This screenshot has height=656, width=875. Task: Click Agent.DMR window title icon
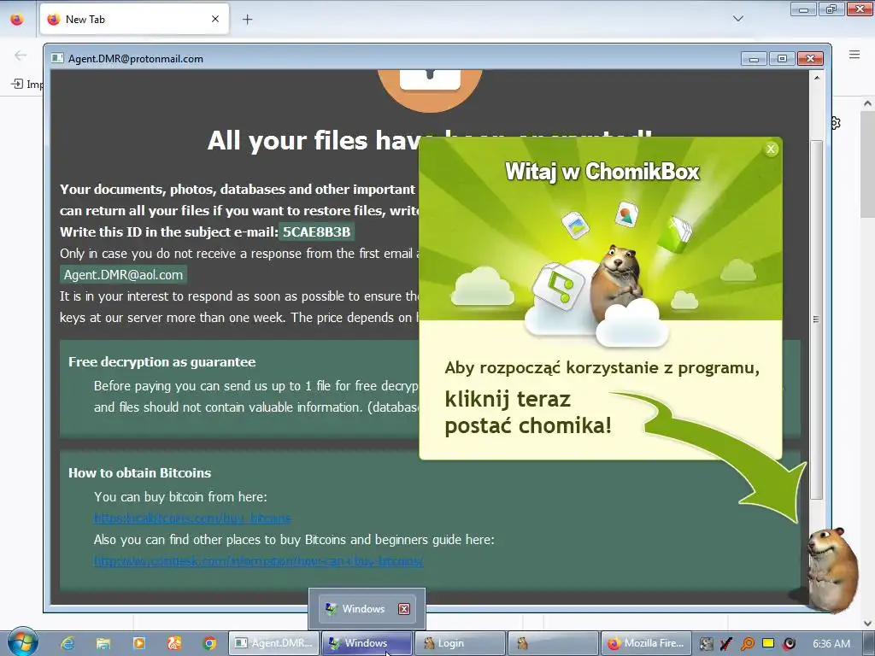[57, 58]
